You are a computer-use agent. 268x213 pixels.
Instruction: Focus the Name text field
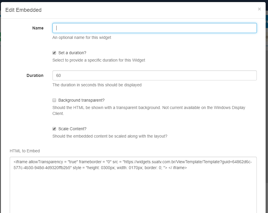pos(154,28)
